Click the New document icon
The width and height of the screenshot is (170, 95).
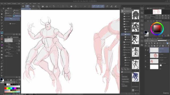point(39,6)
